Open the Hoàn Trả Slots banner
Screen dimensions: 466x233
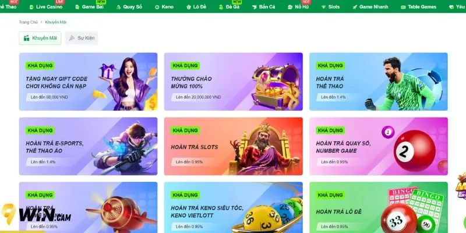(x=234, y=146)
